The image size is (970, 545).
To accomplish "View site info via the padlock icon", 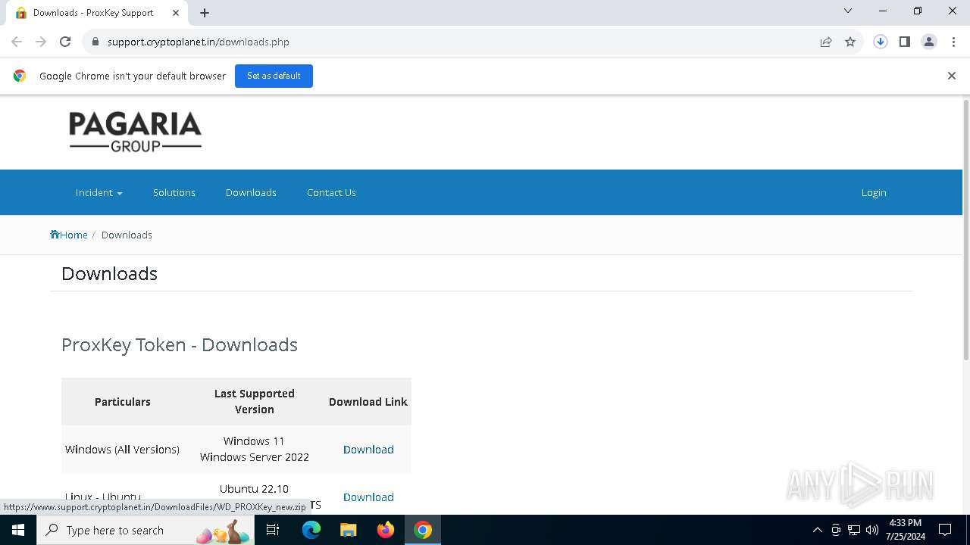I will point(95,42).
